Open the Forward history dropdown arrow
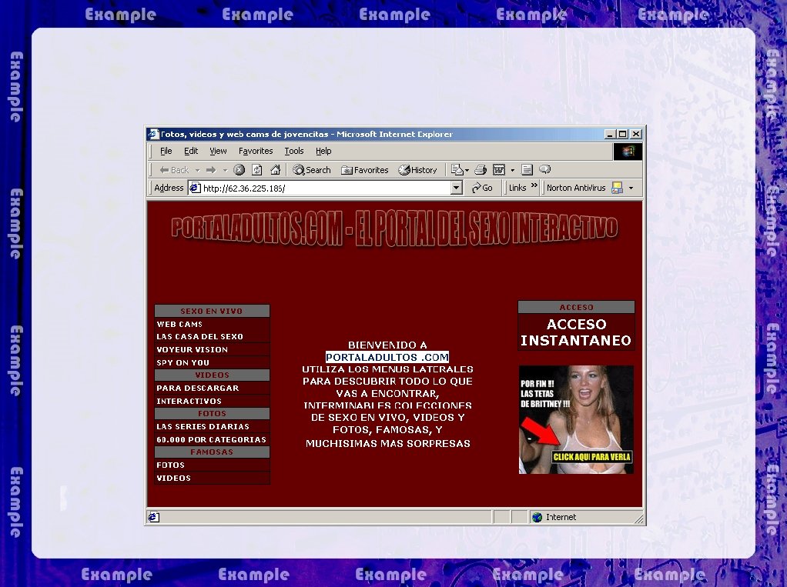This screenshot has width=787, height=587. click(225, 171)
